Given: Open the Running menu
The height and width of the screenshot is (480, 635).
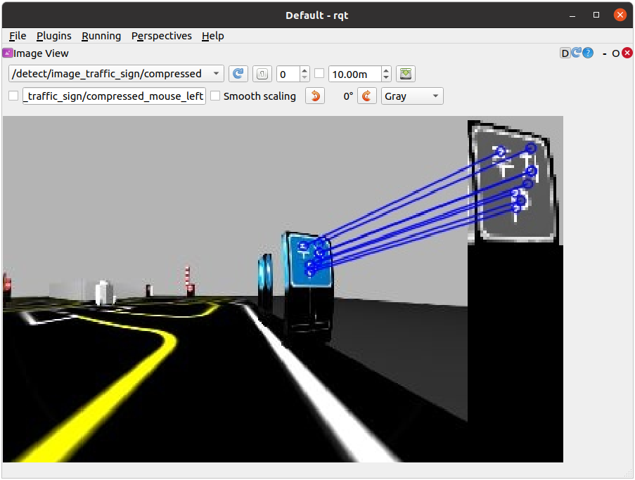Looking at the screenshot, I should (x=101, y=36).
